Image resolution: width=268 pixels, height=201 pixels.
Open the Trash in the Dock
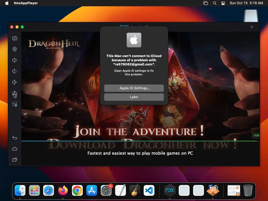click(248, 191)
